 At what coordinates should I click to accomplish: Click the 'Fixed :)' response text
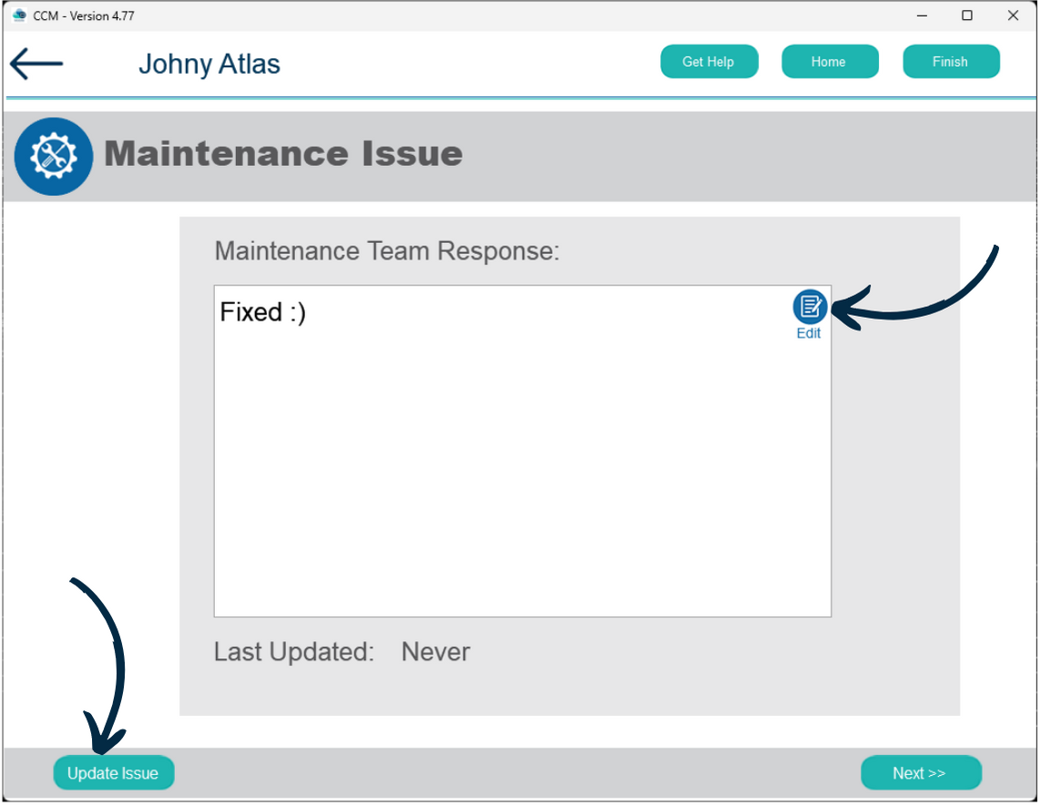tap(263, 312)
